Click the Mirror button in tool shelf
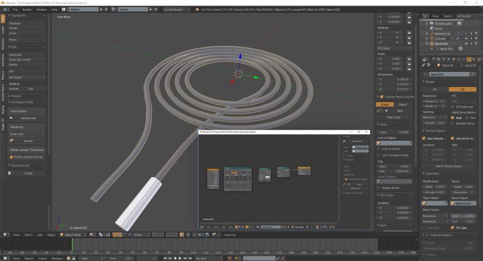 click(27, 40)
